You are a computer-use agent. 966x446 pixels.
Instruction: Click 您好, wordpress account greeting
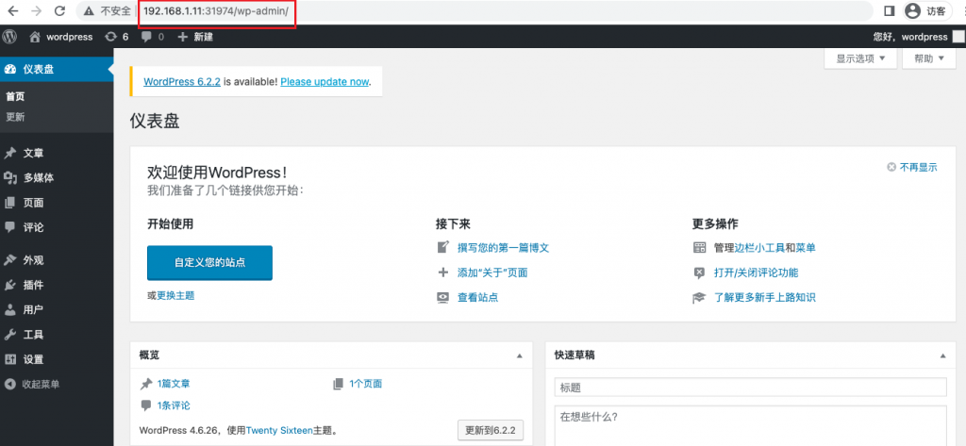(910, 37)
